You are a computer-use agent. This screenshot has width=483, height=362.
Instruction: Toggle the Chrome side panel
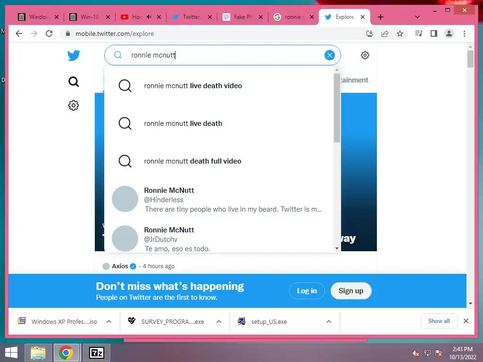(434, 33)
